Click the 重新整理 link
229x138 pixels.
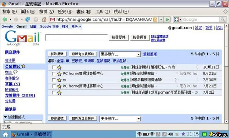150,54
